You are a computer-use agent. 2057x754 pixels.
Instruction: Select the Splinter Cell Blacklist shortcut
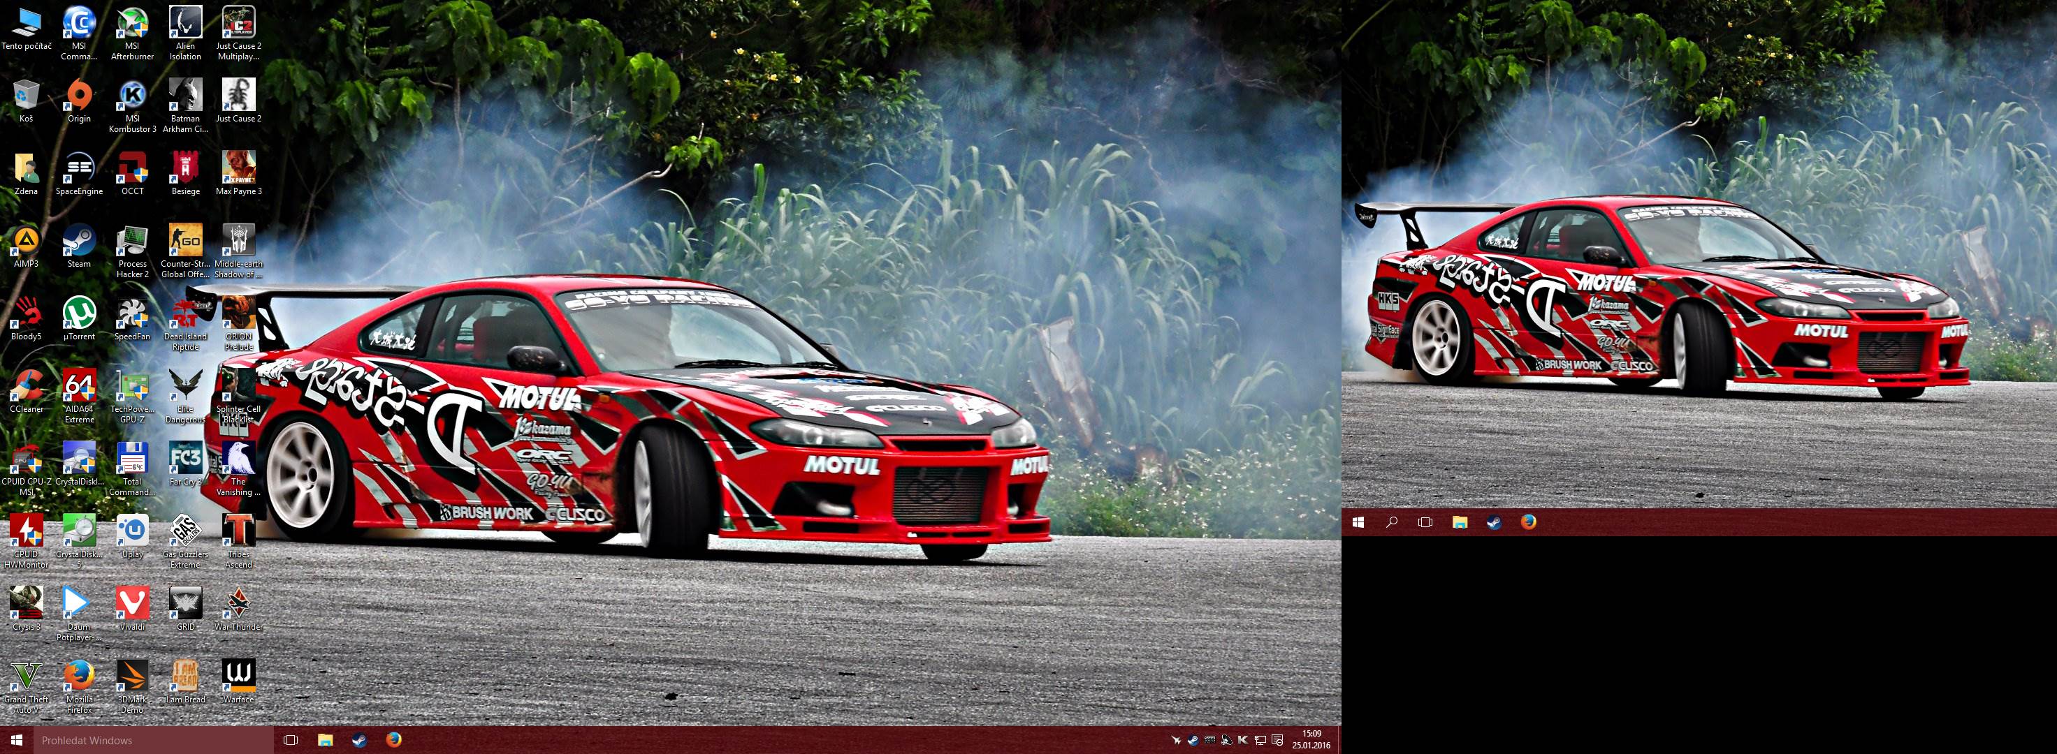239,397
